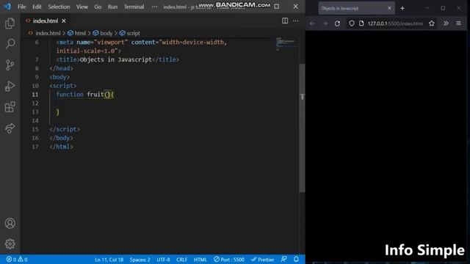Select 'Objects in Javascript' browser tab
Image resolution: width=470 pixels, height=264 pixels.
pos(356,8)
